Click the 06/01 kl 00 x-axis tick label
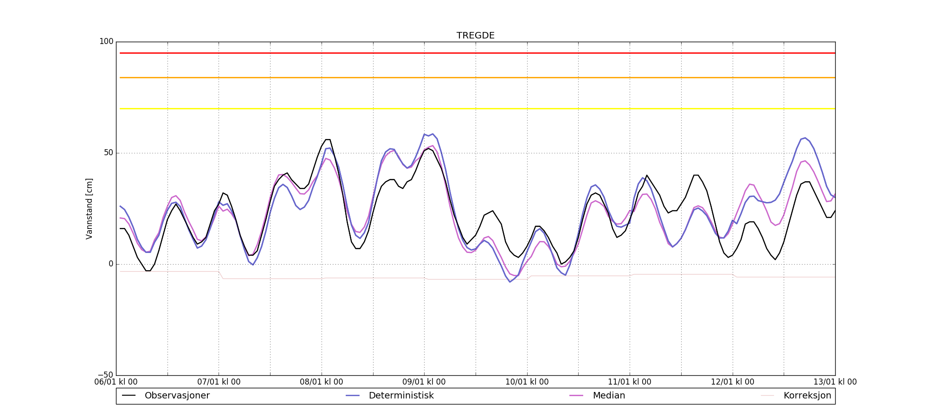928x417 pixels. [116, 382]
